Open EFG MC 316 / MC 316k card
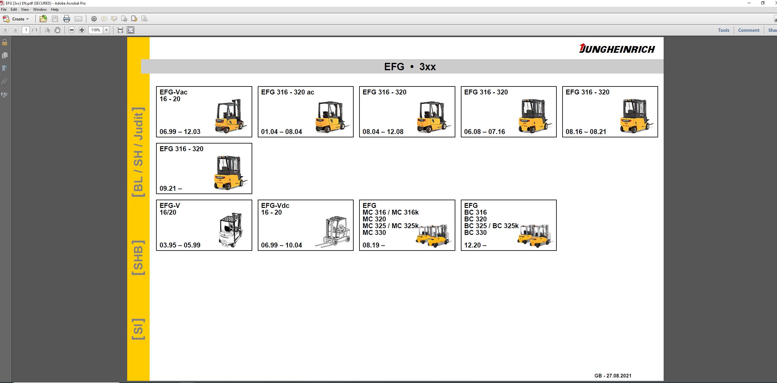 pos(407,225)
